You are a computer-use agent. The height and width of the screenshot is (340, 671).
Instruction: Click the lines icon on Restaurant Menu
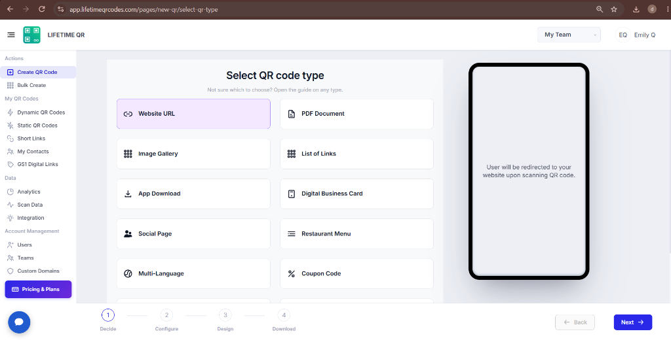(x=292, y=234)
